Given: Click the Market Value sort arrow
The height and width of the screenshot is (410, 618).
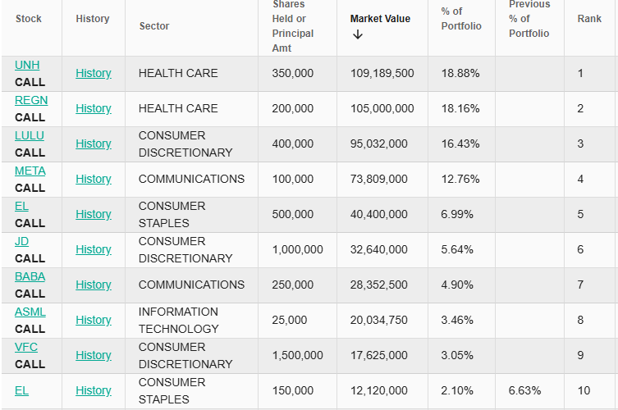Looking at the screenshot, I should point(357,34).
